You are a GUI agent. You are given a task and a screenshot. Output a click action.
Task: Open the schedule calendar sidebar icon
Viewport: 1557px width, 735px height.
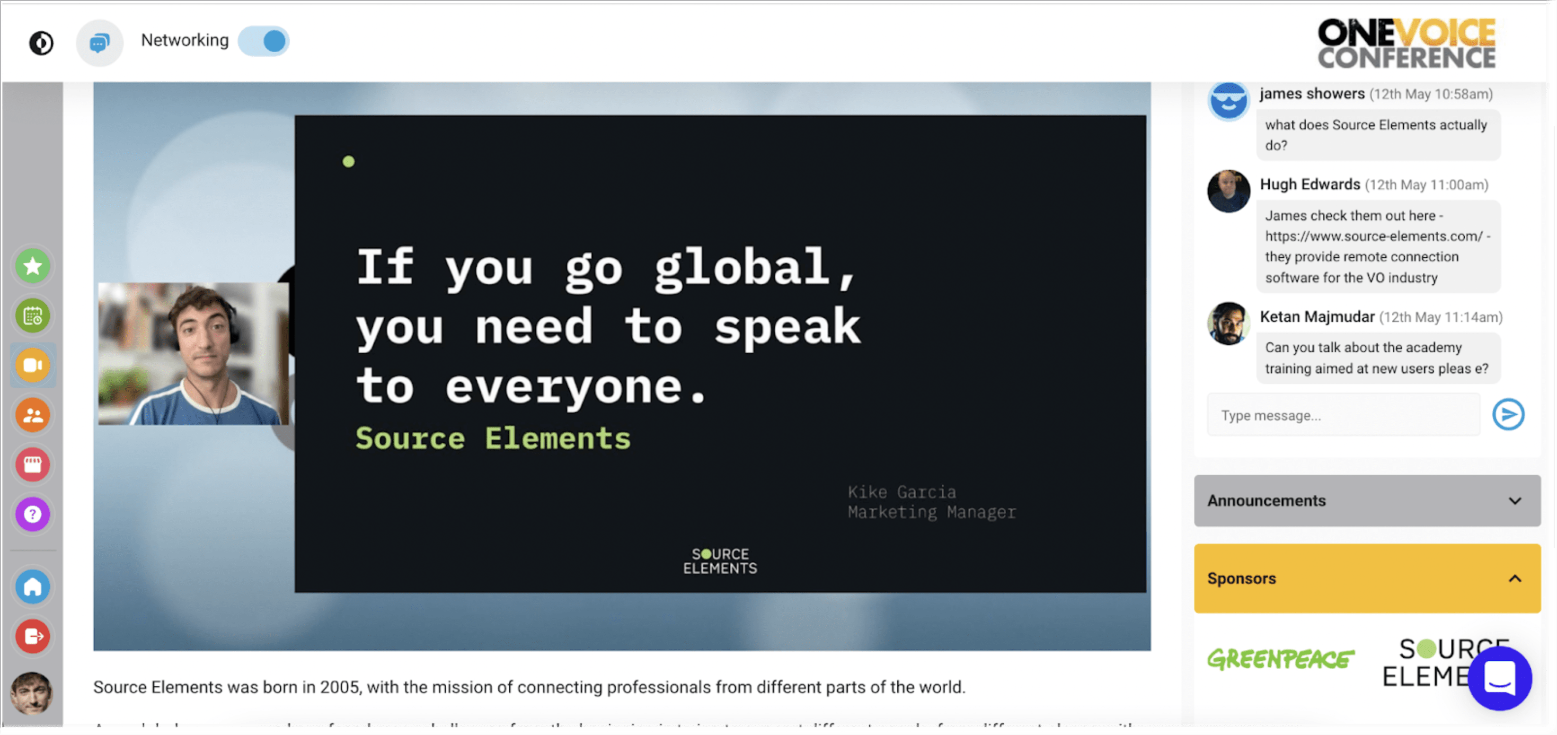(x=33, y=315)
